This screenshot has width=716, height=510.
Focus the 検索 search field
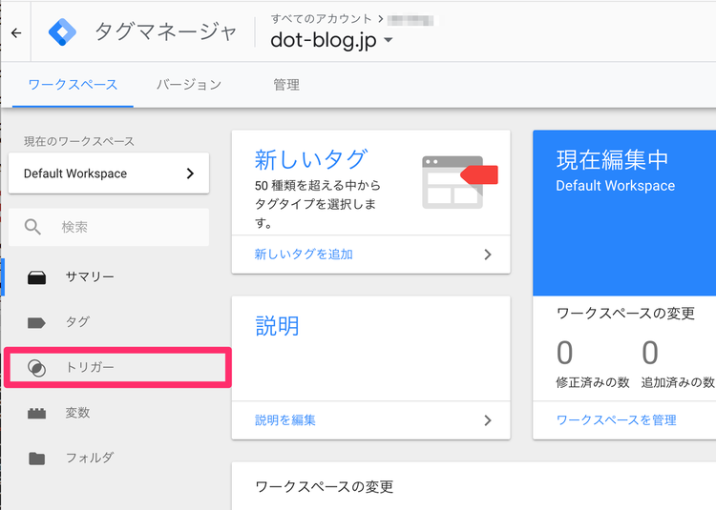click(109, 227)
